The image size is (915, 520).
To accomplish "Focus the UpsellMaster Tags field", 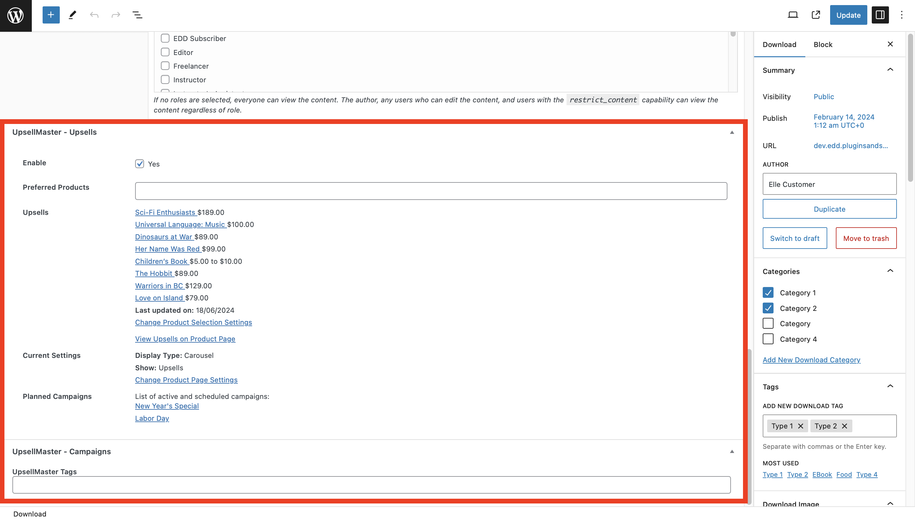I will tap(371, 485).
